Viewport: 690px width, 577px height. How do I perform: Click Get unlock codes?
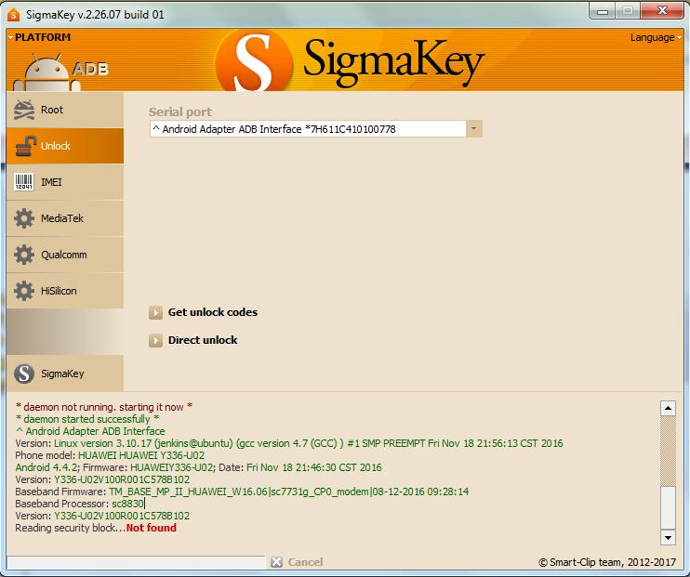tap(213, 312)
